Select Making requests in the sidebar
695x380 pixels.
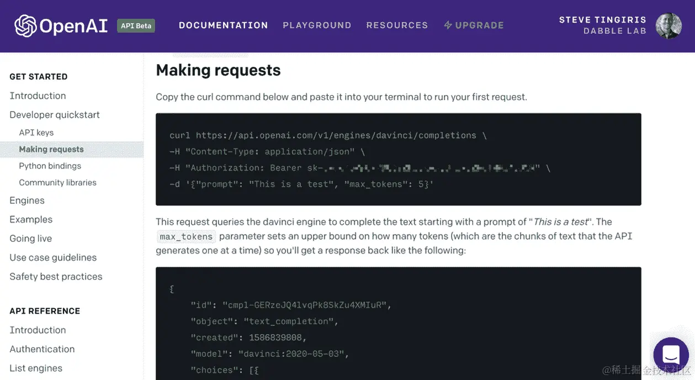tap(51, 149)
